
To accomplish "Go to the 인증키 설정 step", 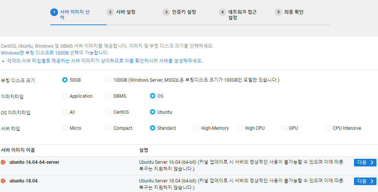I will [x=184, y=12].
